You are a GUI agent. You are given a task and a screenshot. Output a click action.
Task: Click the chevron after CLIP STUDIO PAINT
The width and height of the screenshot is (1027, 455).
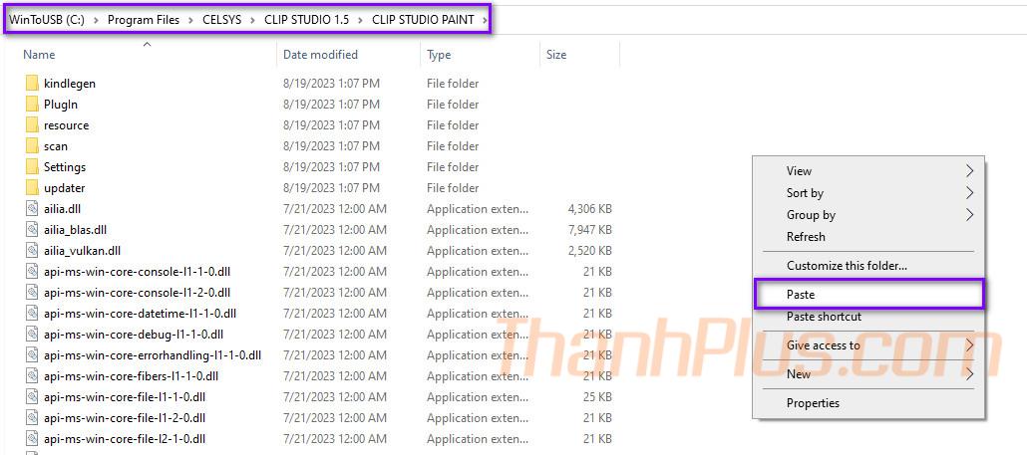pyautogui.click(x=485, y=19)
